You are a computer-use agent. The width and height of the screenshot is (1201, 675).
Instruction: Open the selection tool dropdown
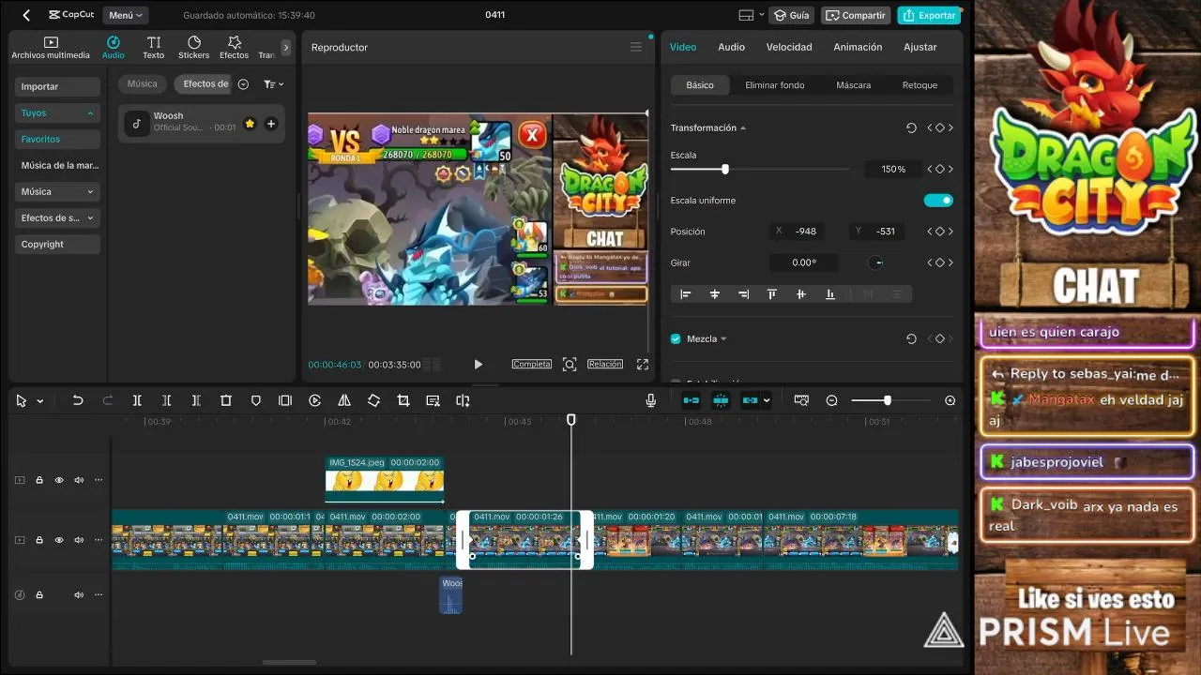39,401
